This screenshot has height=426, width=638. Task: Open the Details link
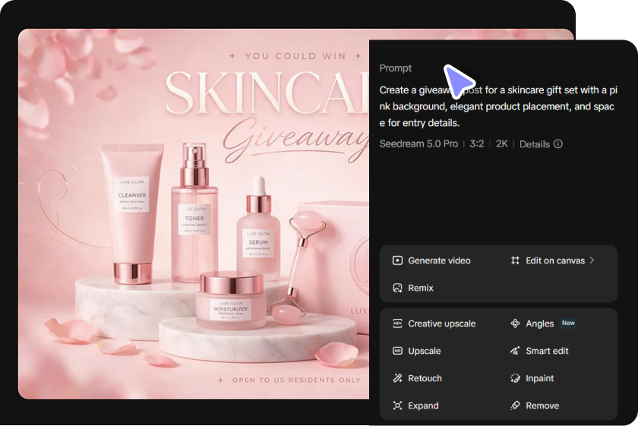[534, 144]
